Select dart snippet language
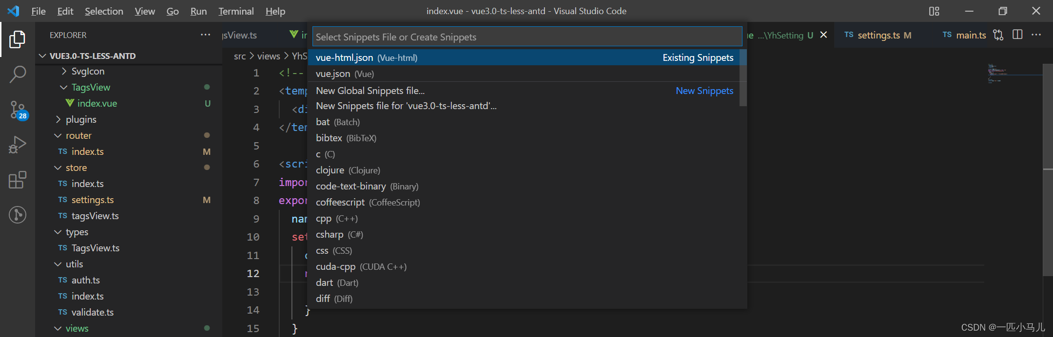The width and height of the screenshot is (1053, 337). pos(525,282)
